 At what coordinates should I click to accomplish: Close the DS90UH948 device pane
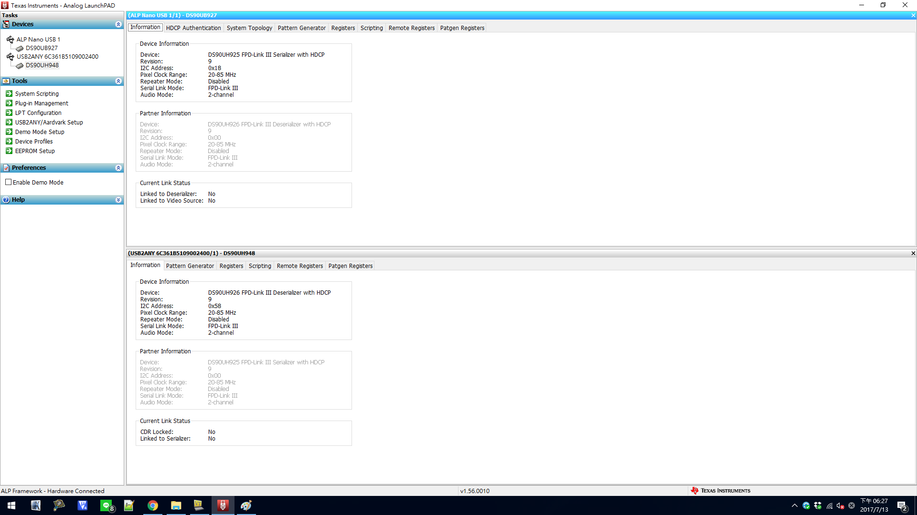[x=913, y=253]
